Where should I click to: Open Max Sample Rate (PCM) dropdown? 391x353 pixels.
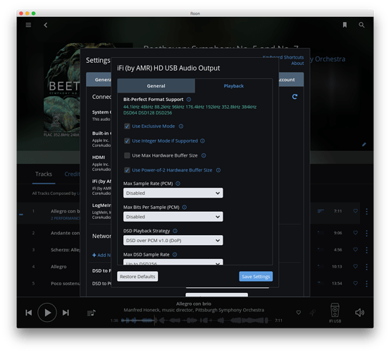coord(173,193)
